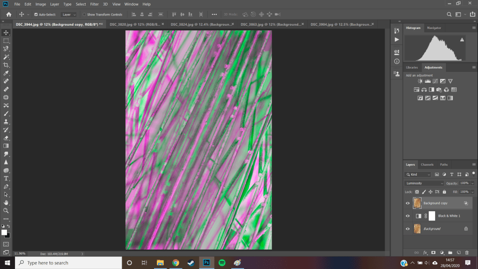Viewport: 478px width, 269px height.
Task: Expand the Opacity slider dropdown arrow
Action: (472, 183)
